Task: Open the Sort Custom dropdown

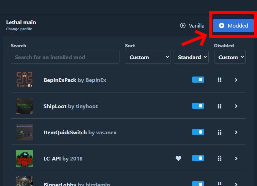Action: pos(148,57)
